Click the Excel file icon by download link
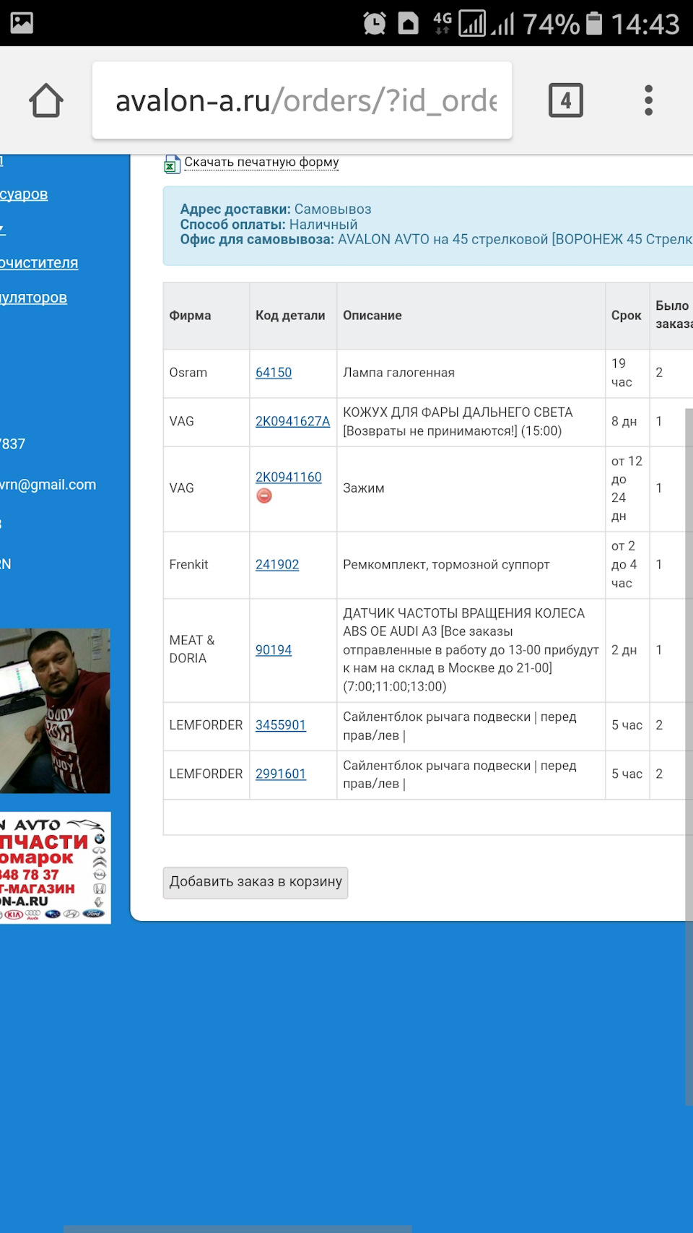This screenshot has width=693, height=1233. [171, 164]
